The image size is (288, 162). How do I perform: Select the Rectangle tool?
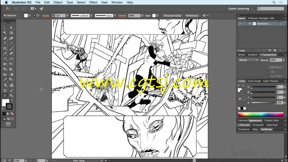point(5,49)
